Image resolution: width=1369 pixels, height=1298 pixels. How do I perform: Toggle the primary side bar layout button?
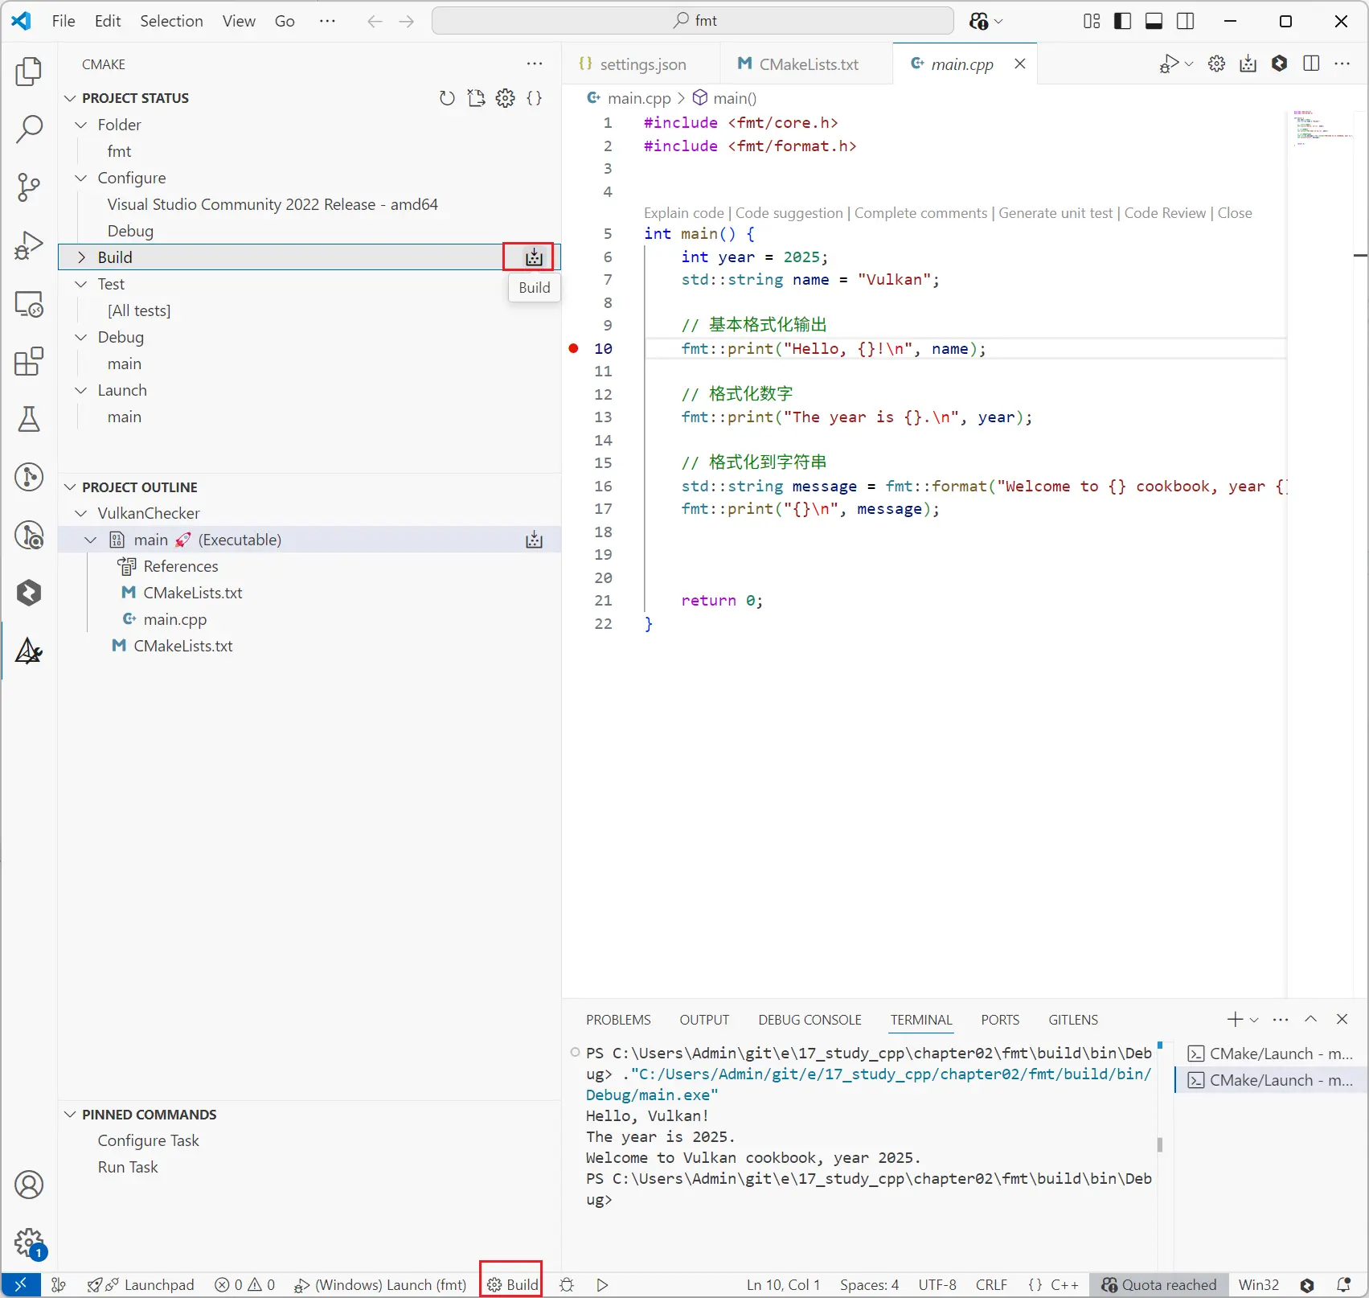click(x=1122, y=21)
